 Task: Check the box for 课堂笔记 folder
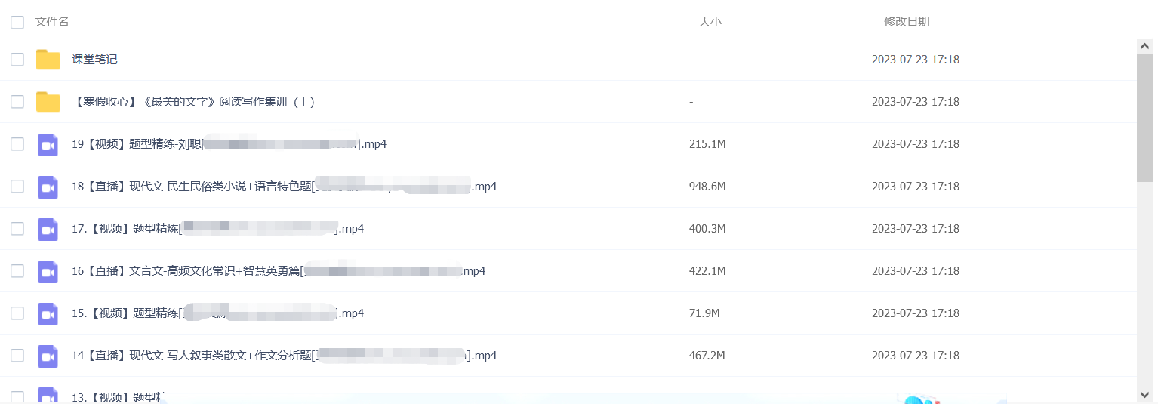[x=17, y=60]
